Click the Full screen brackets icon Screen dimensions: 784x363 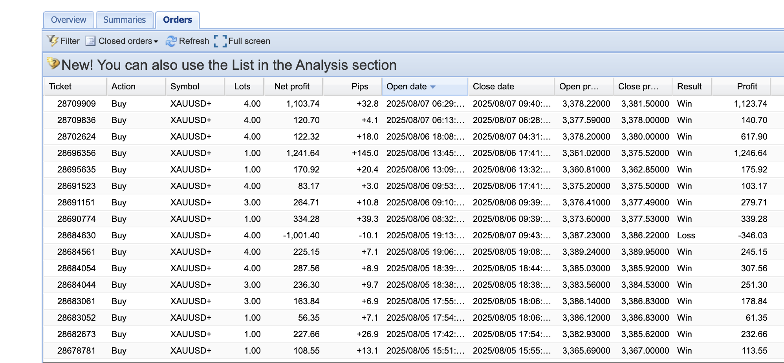click(220, 41)
